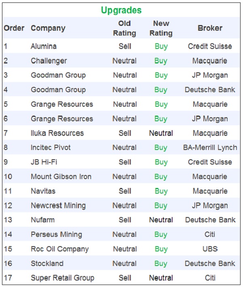Click the Company column header

tap(48, 28)
